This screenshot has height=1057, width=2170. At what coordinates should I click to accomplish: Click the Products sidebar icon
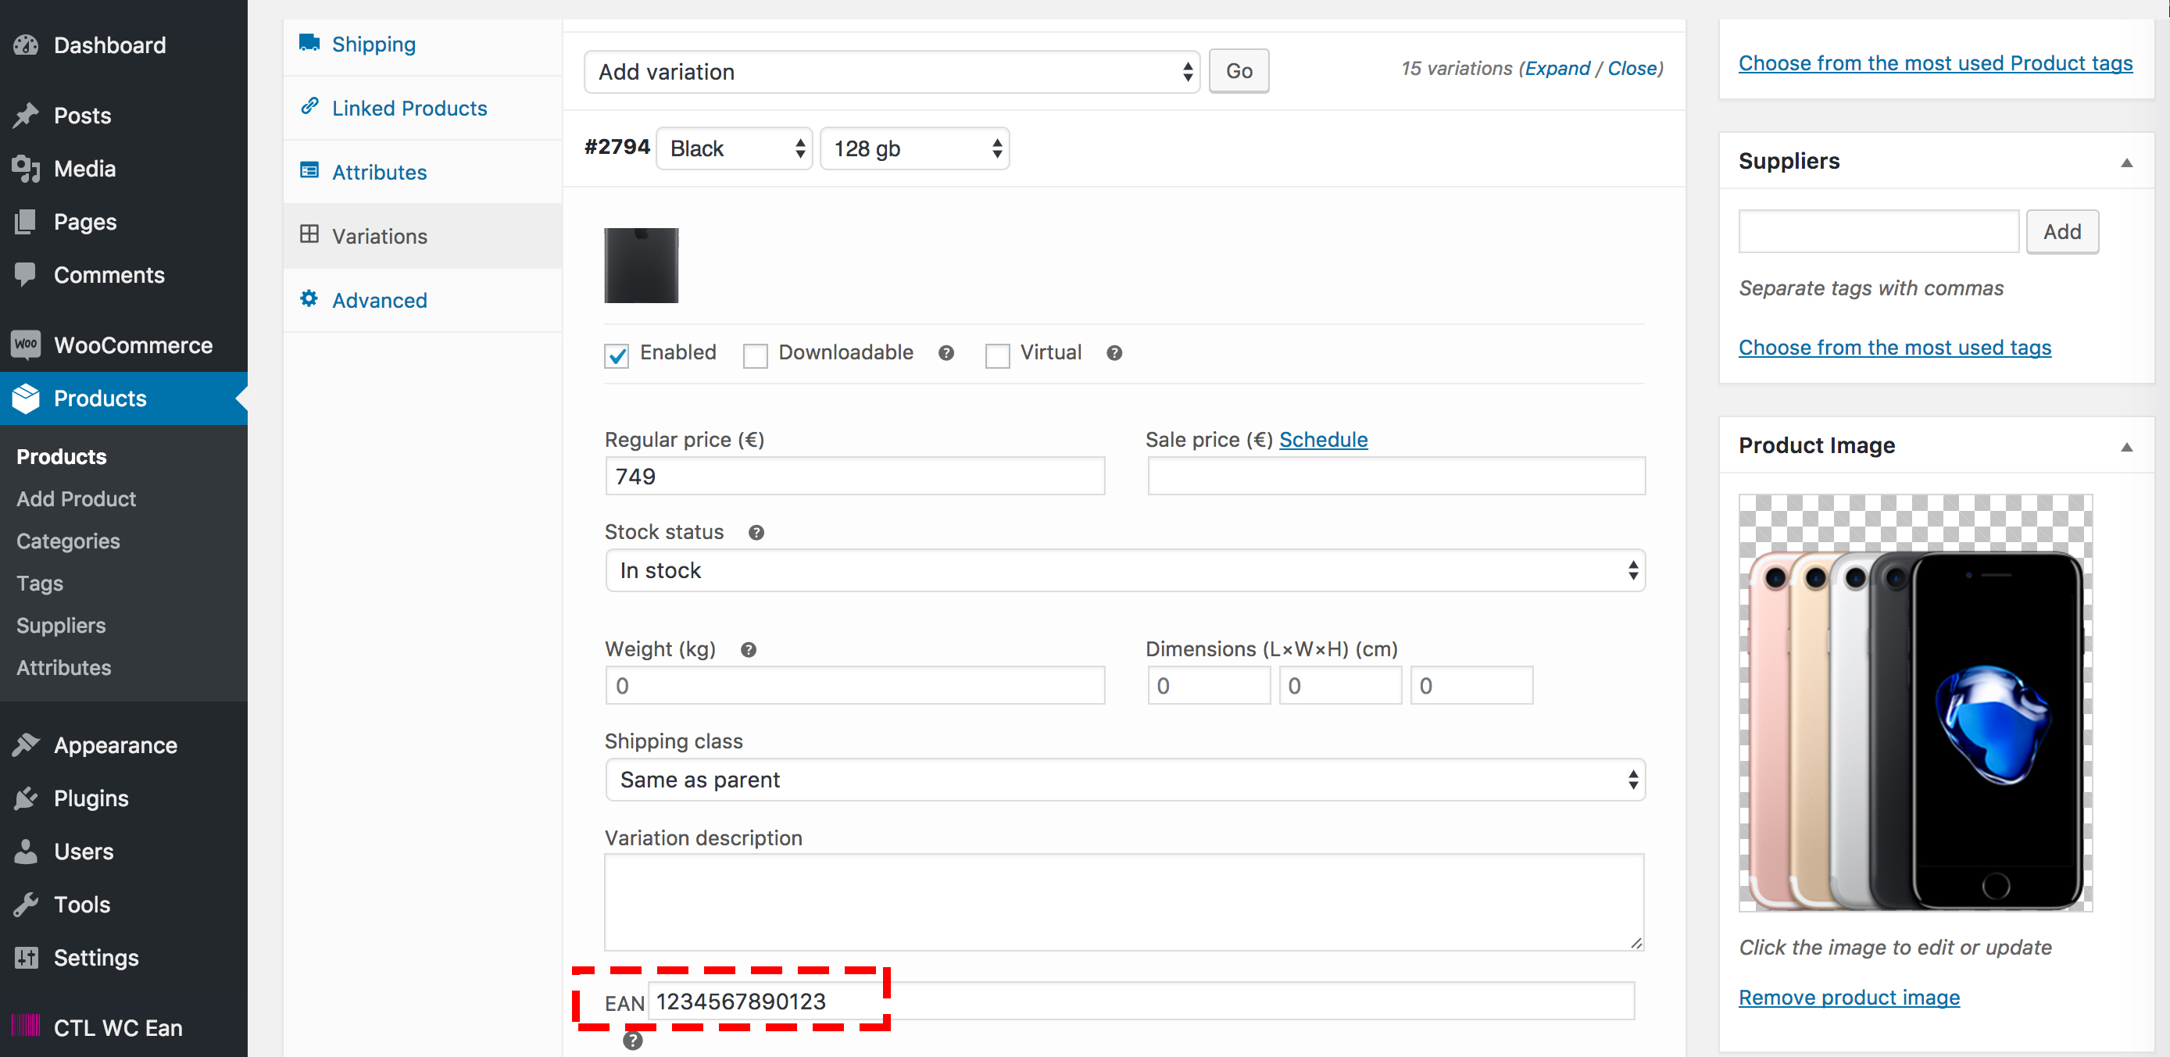[29, 398]
